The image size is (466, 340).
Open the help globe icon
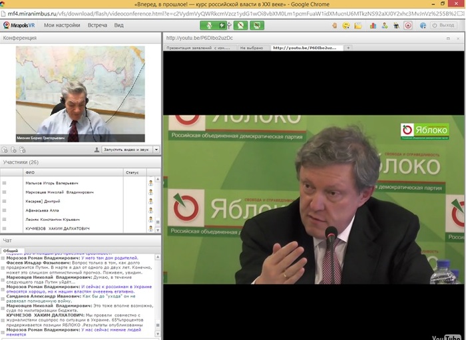point(423,25)
